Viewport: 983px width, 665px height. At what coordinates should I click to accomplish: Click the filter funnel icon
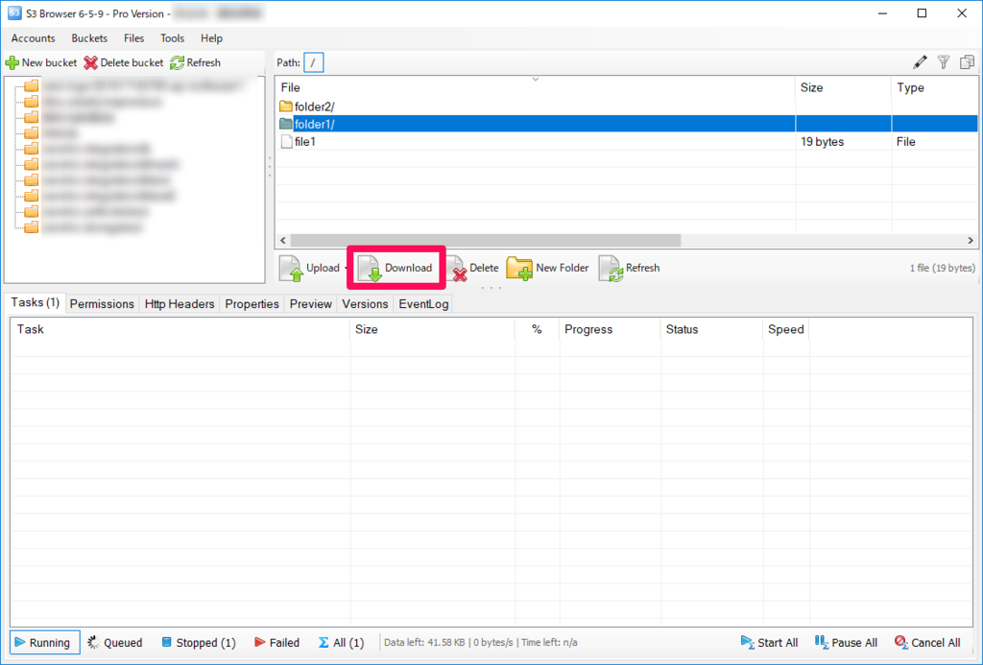944,62
